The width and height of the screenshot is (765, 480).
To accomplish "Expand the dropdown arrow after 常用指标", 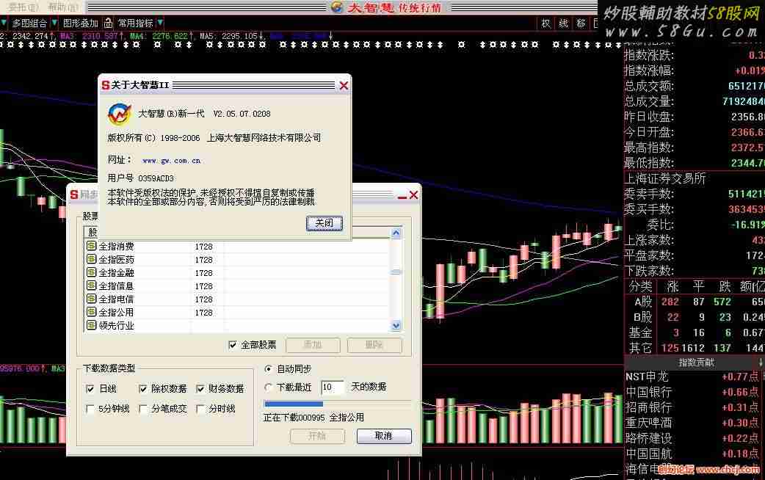I will [x=160, y=23].
